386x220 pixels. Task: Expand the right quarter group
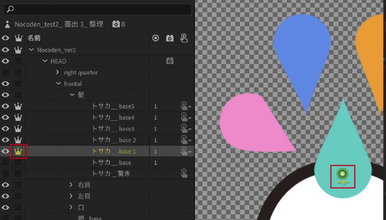tap(57, 72)
